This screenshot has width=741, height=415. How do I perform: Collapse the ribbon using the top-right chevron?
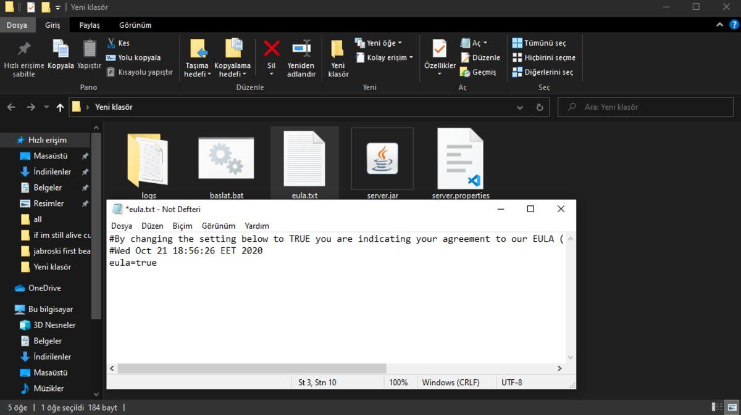click(719, 25)
